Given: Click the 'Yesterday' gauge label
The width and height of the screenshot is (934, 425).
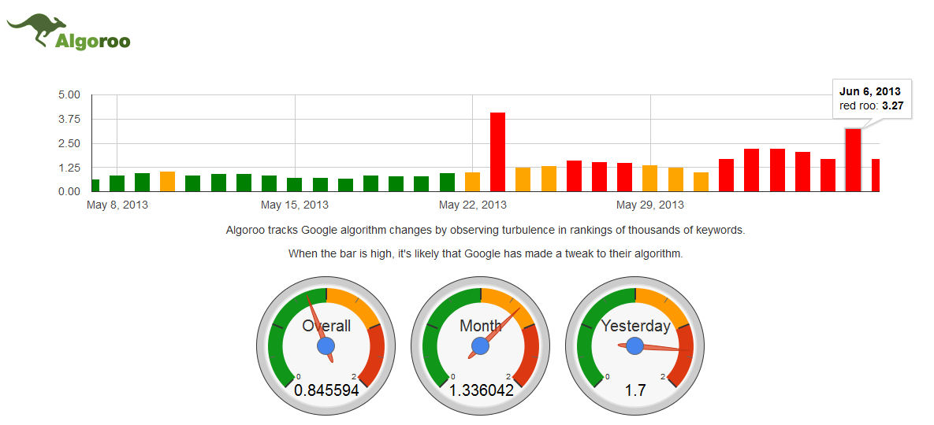Looking at the screenshot, I should pyautogui.click(x=635, y=326).
